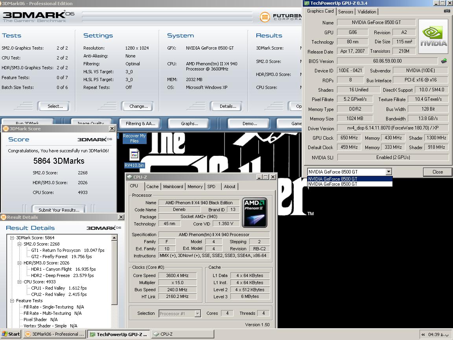Click the BIOS save chip icon in GPU-Z
The height and width of the screenshot is (340, 453).
(x=444, y=61)
